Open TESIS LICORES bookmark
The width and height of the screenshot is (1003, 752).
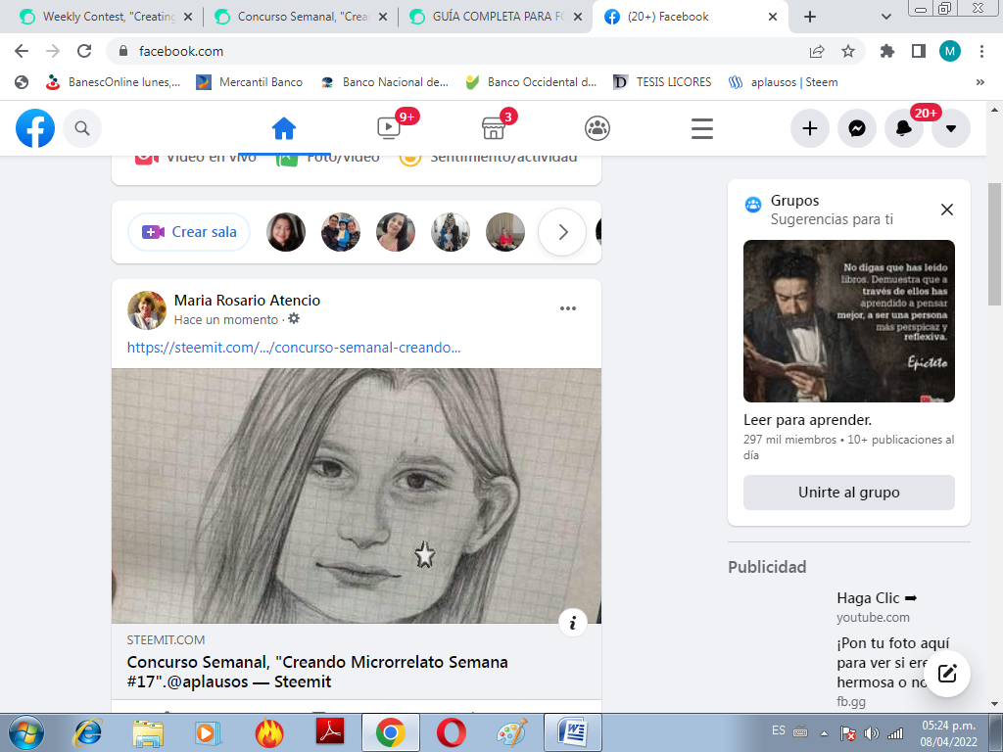[662, 82]
